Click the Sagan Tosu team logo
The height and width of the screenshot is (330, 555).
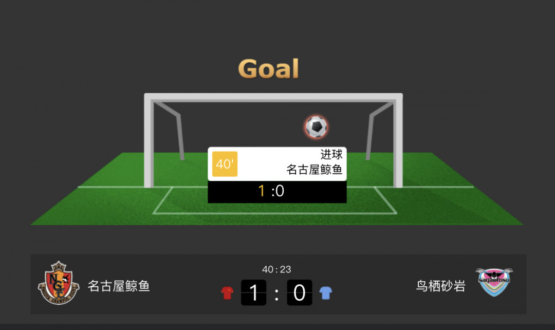coord(494,282)
